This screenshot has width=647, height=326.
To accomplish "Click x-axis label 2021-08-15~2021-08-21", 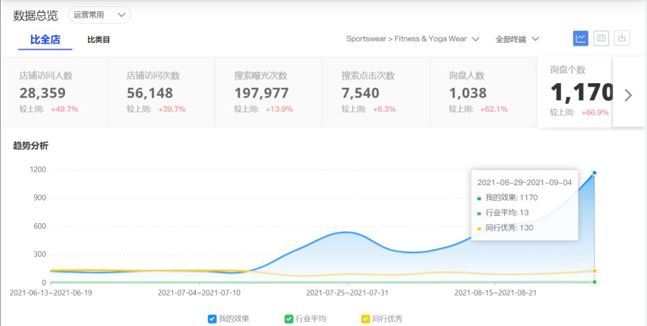I will [495, 293].
